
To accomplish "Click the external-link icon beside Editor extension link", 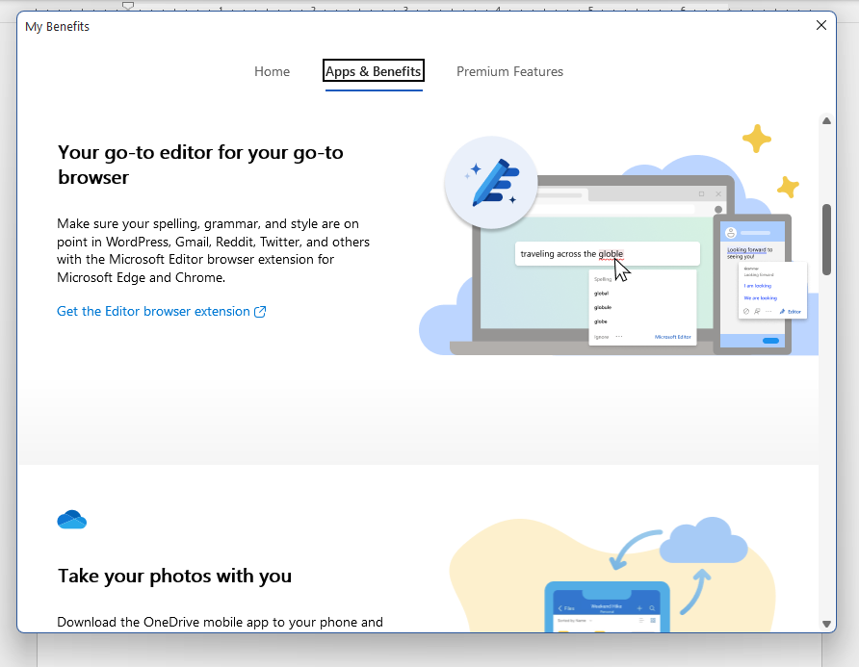I will pos(260,312).
